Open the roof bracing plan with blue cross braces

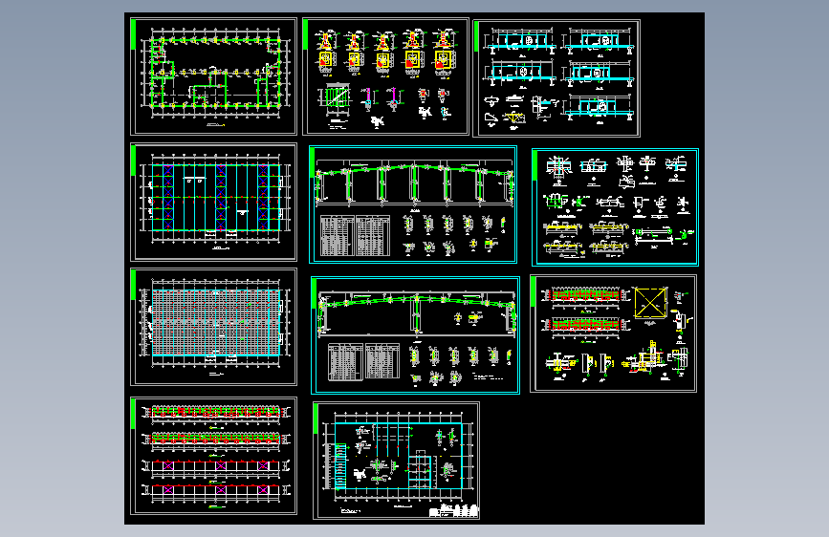click(x=213, y=202)
